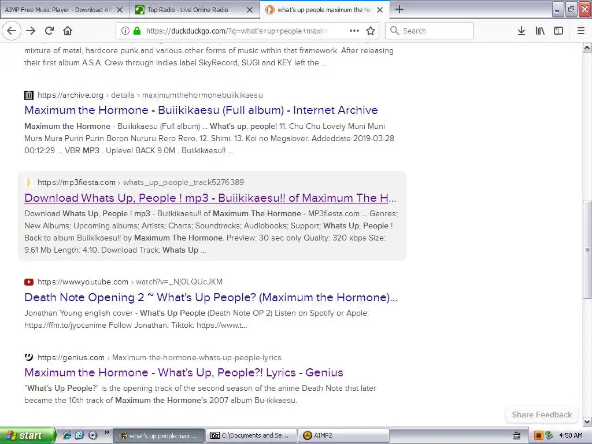Open a new tab with plus button
This screenshot has width=592, height=444.
tap(399, 9)
